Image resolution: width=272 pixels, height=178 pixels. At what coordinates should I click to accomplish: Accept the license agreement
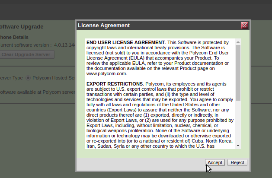[215, 162]
